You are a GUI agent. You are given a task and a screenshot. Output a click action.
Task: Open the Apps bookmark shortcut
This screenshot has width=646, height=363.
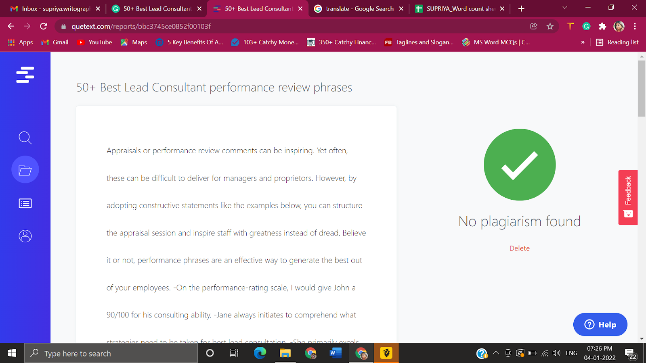20,42
